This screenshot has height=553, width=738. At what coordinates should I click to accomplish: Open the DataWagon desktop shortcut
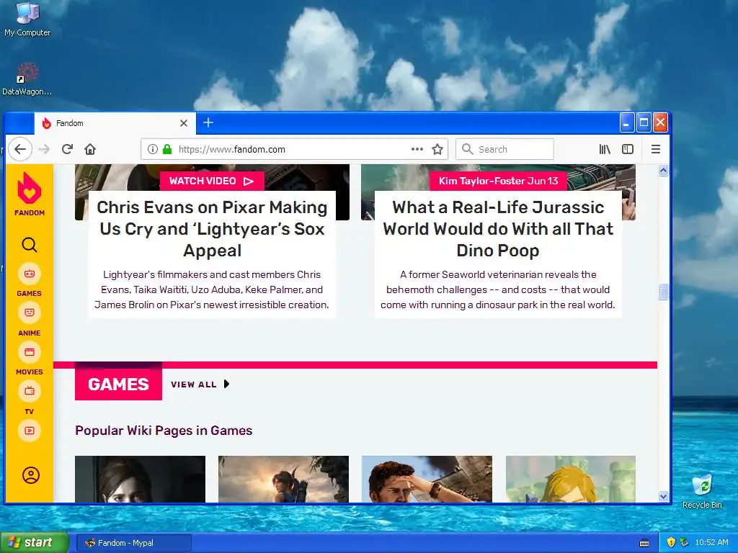[x=27, y=78]
